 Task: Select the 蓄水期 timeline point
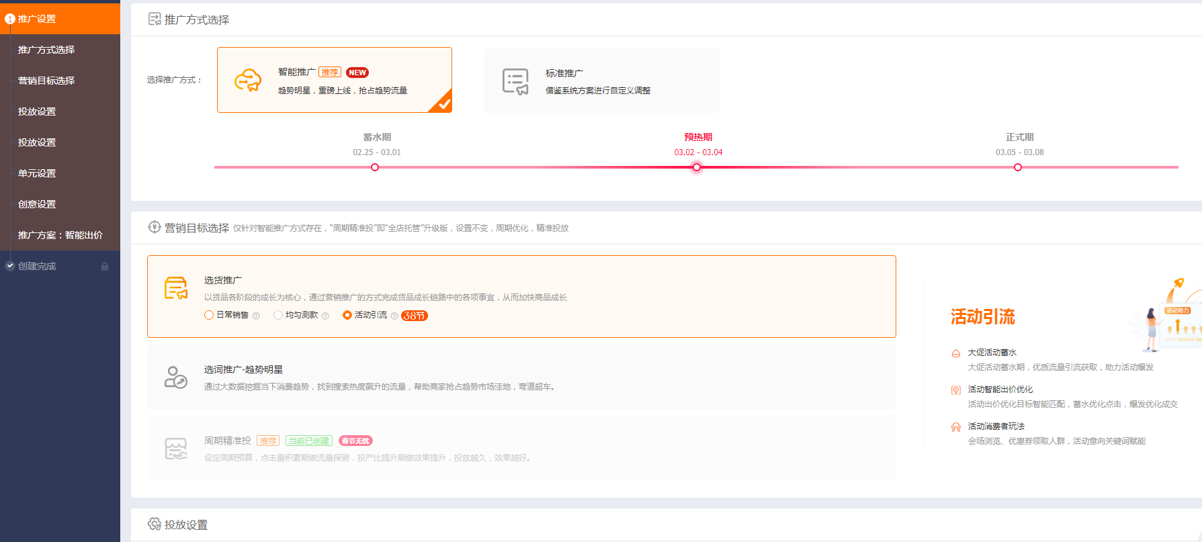point(375,167)
